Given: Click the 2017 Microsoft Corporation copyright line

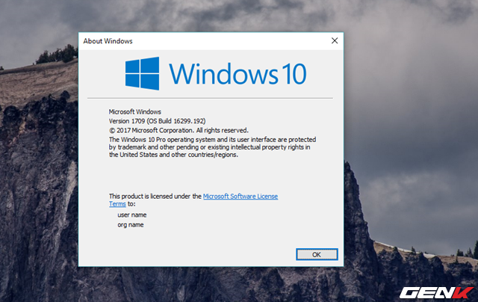Looking at the screenshot, I should click(179, 130).
